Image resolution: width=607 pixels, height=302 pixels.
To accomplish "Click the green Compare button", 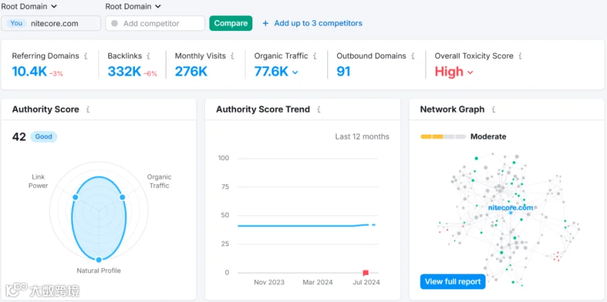I will 231,23.
